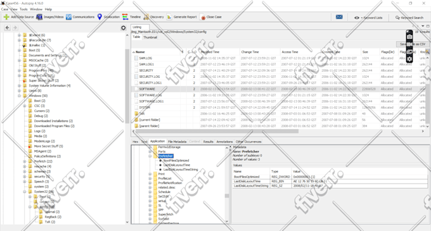The width and height of the screenshot is (431, 231).
Task: Open the Other Occurrences tab
Action: click(x=248, y=142)
